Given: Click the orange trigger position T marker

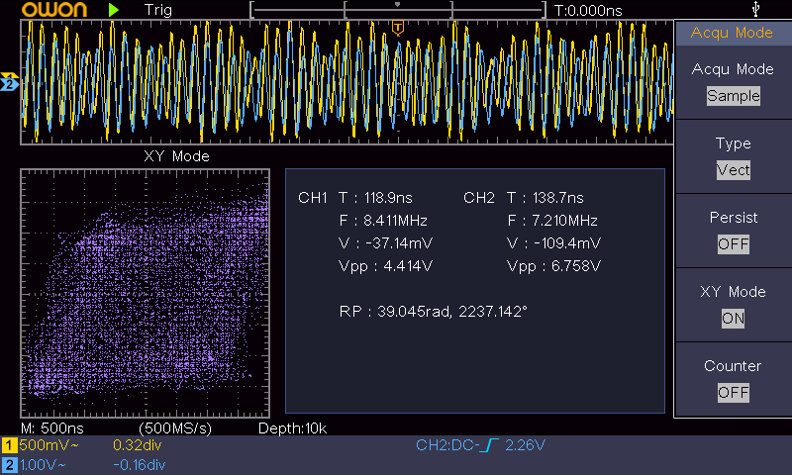Looking at the screenshot, I should tap(397, 27).
